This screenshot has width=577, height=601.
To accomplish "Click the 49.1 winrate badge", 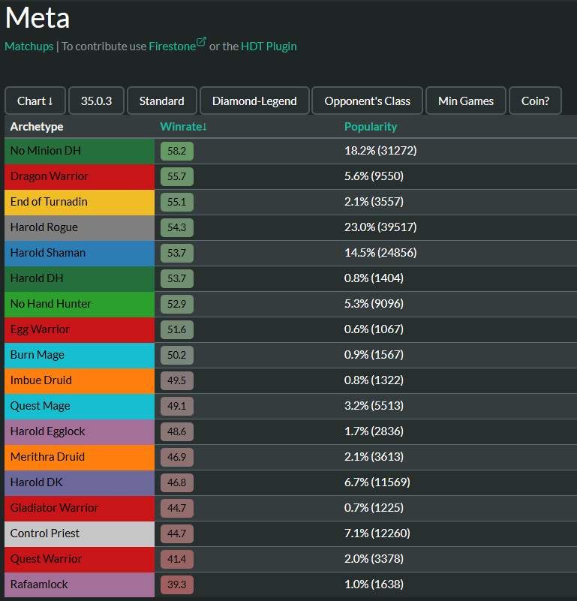I will pos(177,406).
